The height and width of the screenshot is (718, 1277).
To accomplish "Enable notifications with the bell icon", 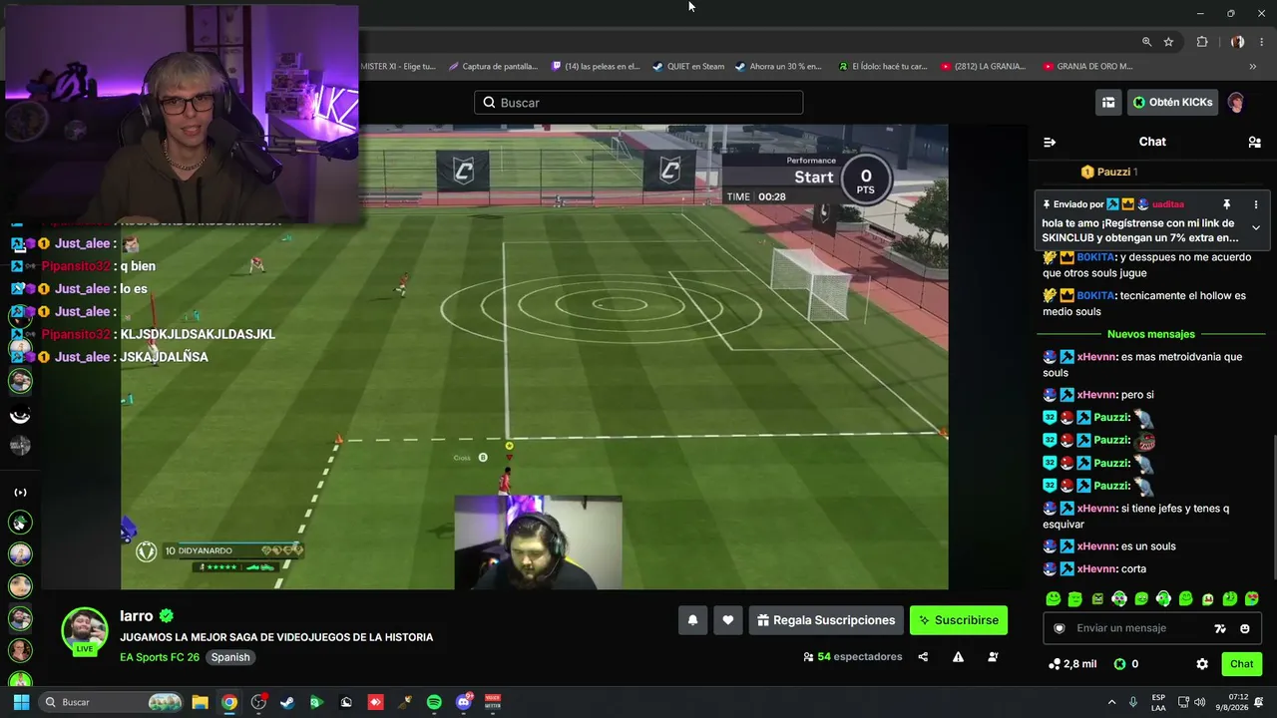I will [x=692, y=620].
